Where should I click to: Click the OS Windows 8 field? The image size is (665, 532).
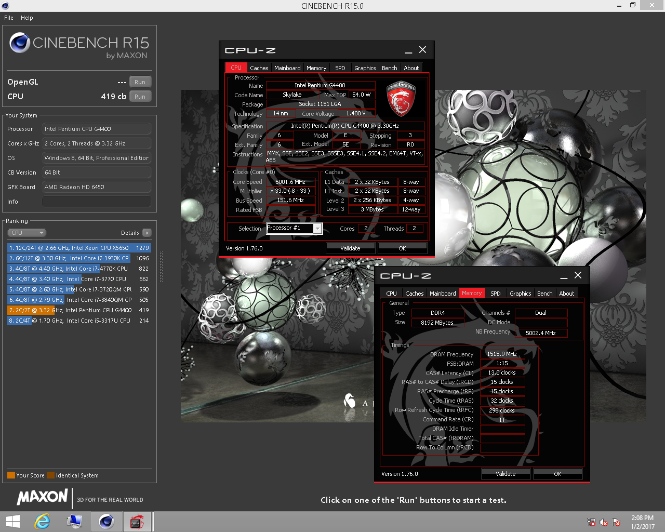97,158
